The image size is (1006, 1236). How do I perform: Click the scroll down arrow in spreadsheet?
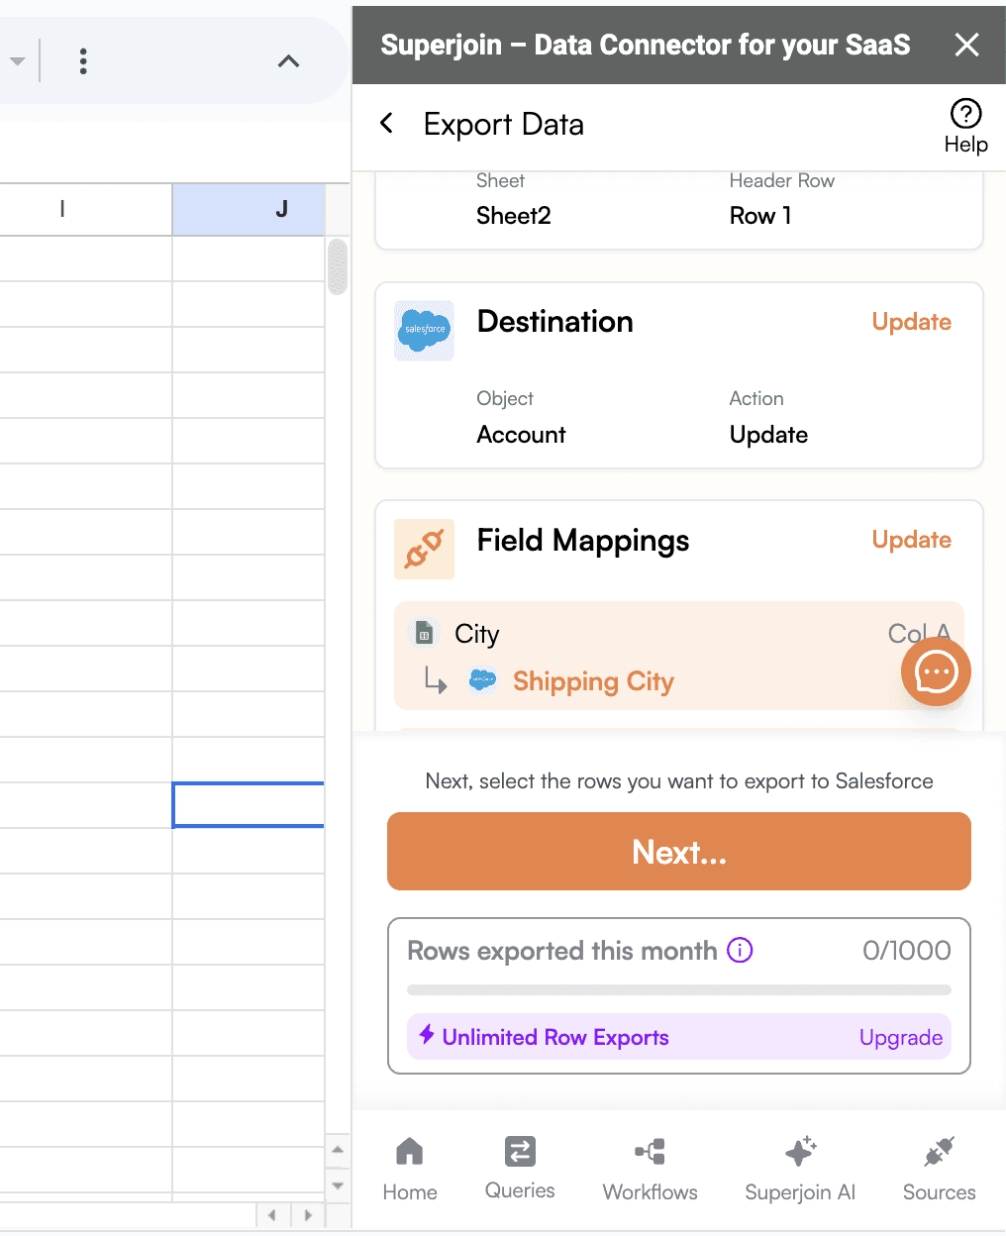(338, 1185)
